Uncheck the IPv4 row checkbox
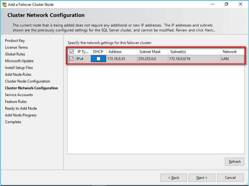Screen dimensions: 249x186 [71, 59]
